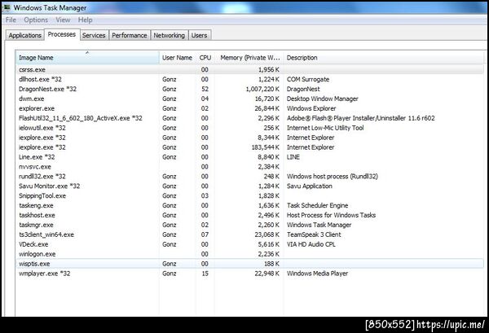Switch to the Users tab

click(200, 35)
